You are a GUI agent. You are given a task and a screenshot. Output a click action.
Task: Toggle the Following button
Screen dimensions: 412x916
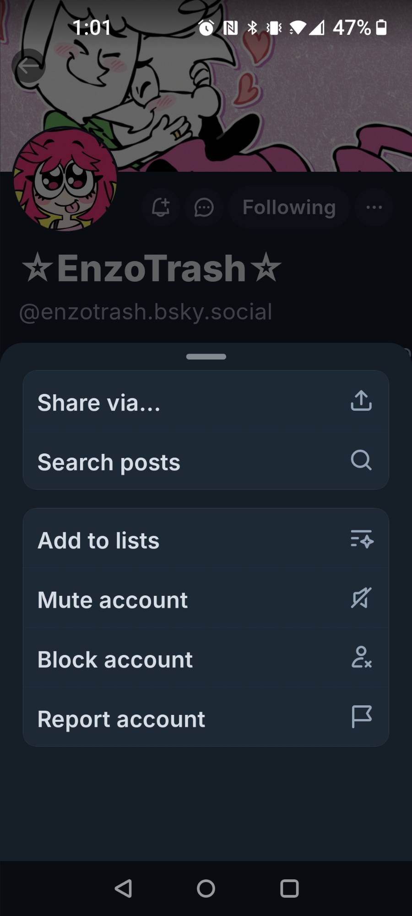click(x=289, y=207)
